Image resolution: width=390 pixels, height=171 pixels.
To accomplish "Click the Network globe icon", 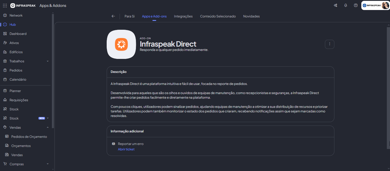I will click(x=5, y=15).
